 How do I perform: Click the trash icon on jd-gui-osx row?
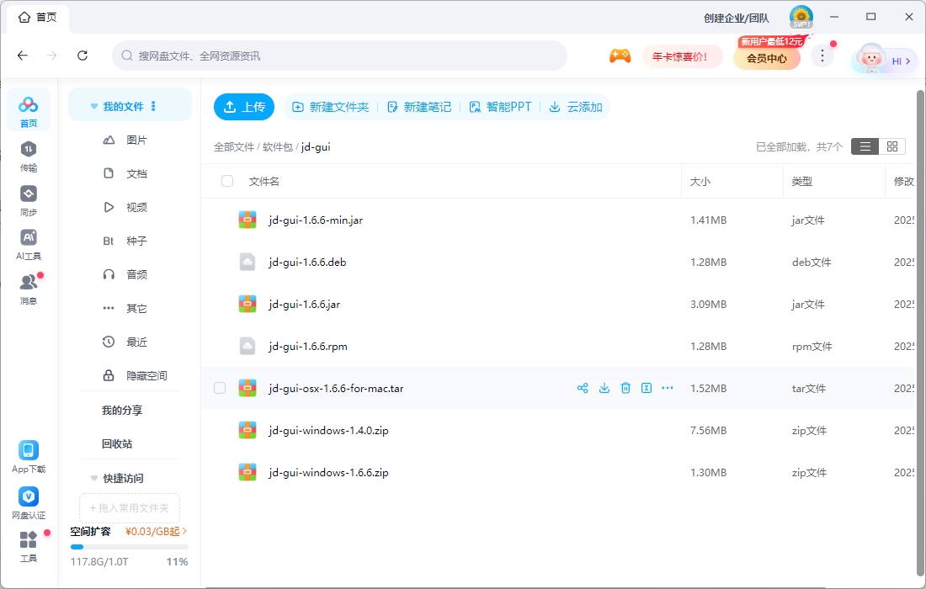[625, 388]
